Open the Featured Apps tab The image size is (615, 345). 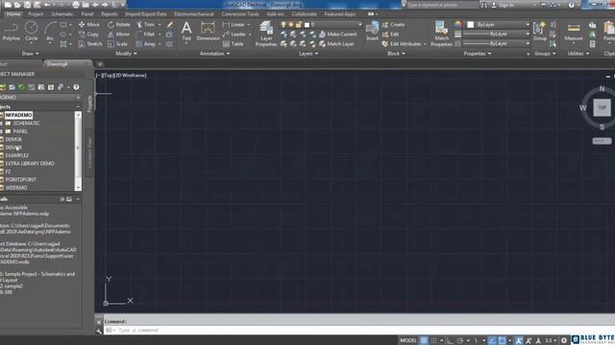click(339, 14)
